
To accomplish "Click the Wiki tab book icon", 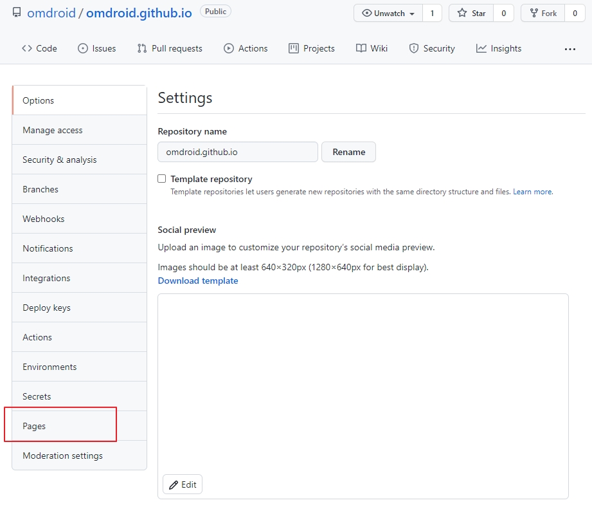I will tap(361, 48).
